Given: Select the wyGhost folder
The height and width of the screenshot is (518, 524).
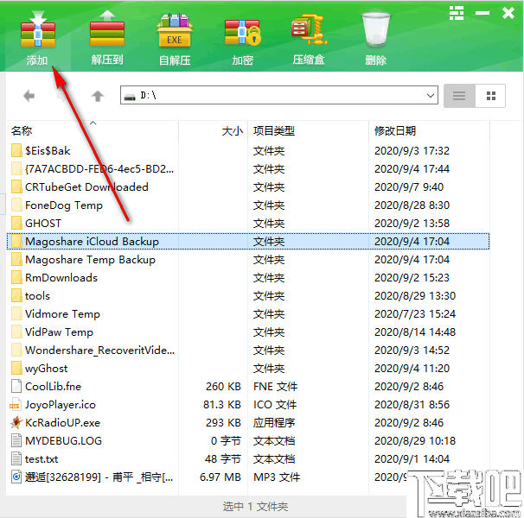Looking at the screenshot, I should (x=46, y=368).
